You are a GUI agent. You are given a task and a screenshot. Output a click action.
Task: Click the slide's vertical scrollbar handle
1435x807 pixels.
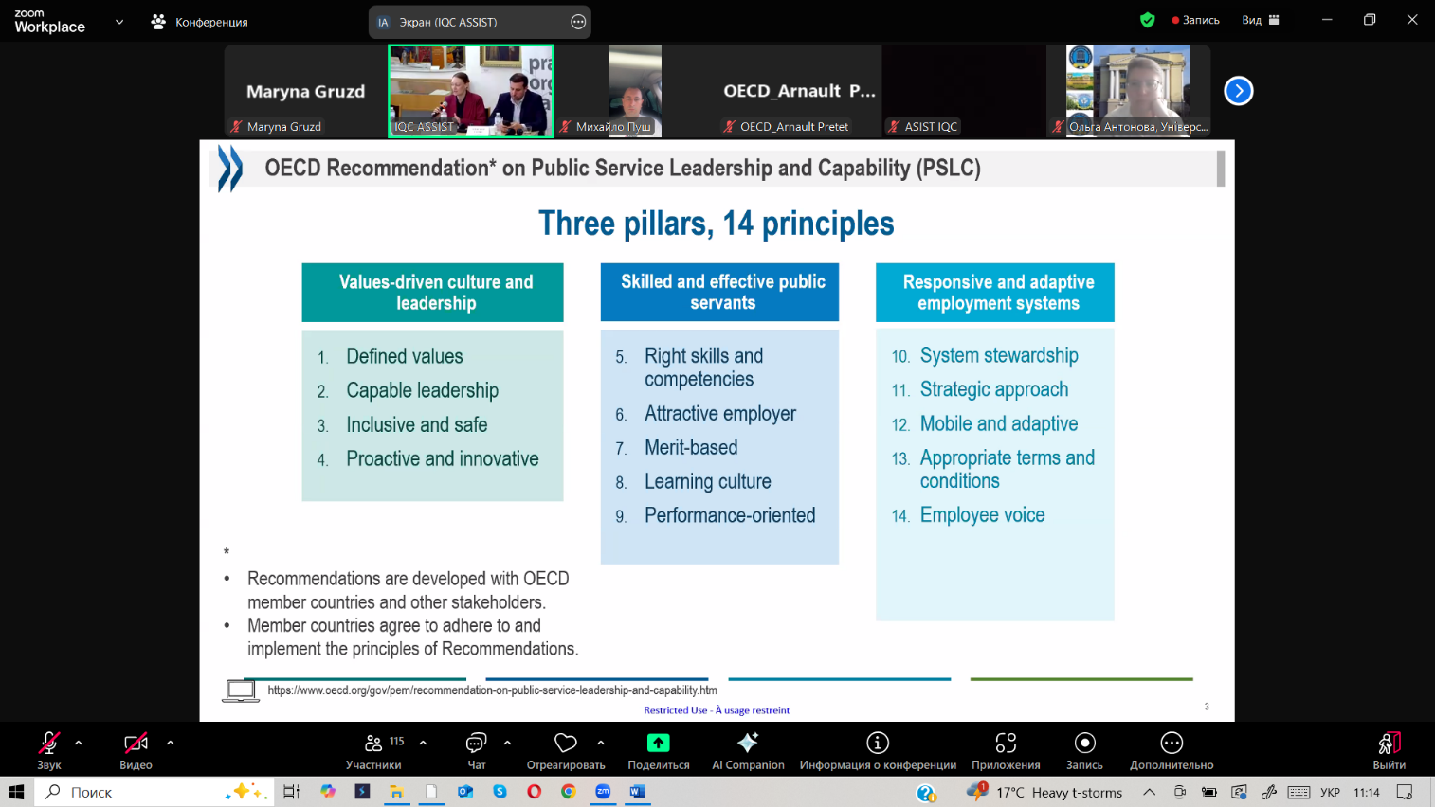coord(1221,169)
